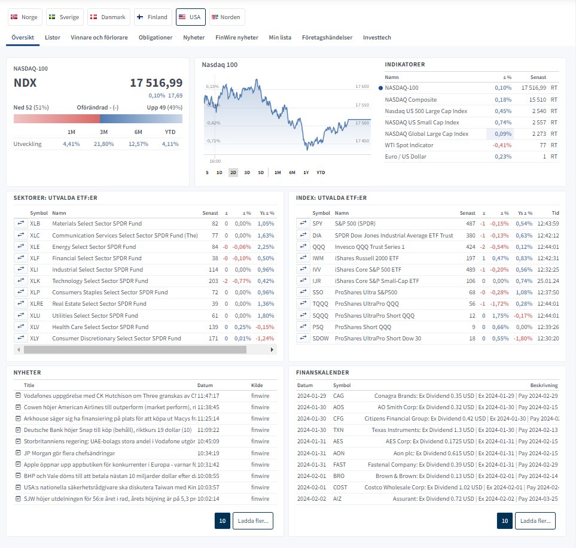
Task: Open the Vodafones uppgörelse news item icon
Action: click(x=18, y=395)
